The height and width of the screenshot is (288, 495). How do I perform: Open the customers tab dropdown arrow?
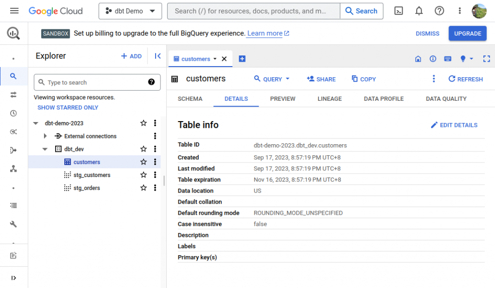coord(215,59)
